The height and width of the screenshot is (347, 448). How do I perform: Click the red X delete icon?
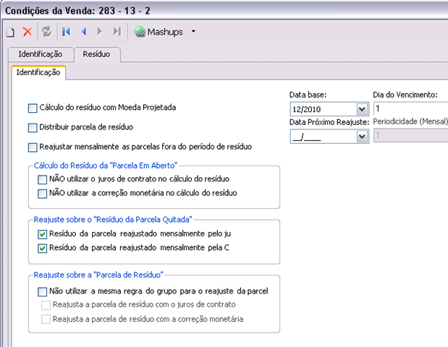(x=28, y=32)
